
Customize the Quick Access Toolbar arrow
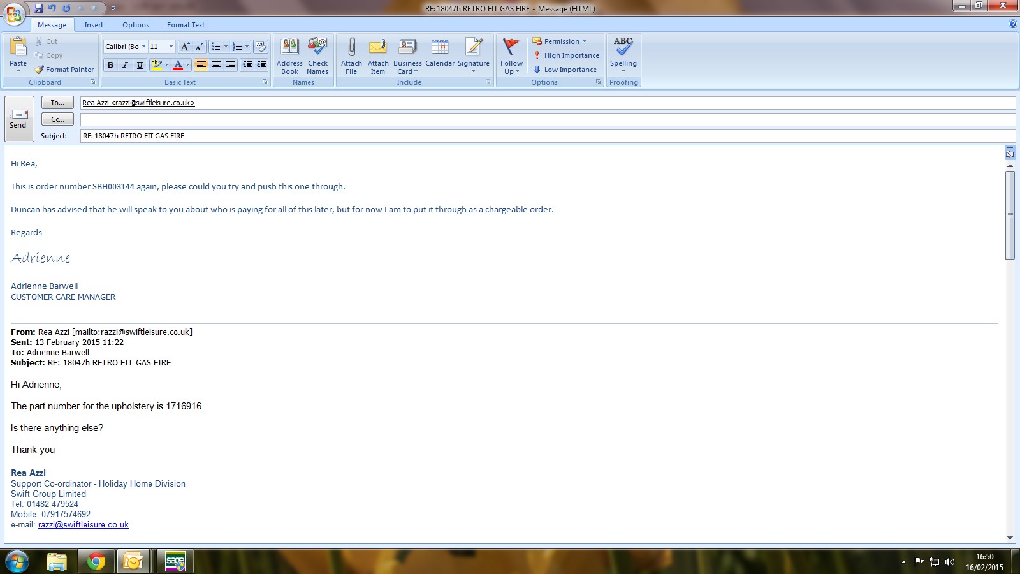(113, 8)
